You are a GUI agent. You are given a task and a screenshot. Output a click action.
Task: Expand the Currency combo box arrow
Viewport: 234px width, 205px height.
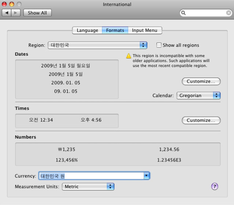click(147, 176)
